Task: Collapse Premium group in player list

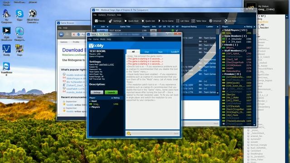Action: 223,74
